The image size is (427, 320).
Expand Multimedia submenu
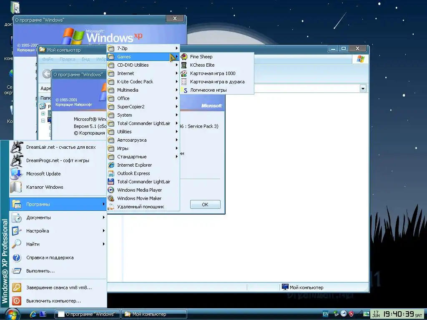pos(143,90)
